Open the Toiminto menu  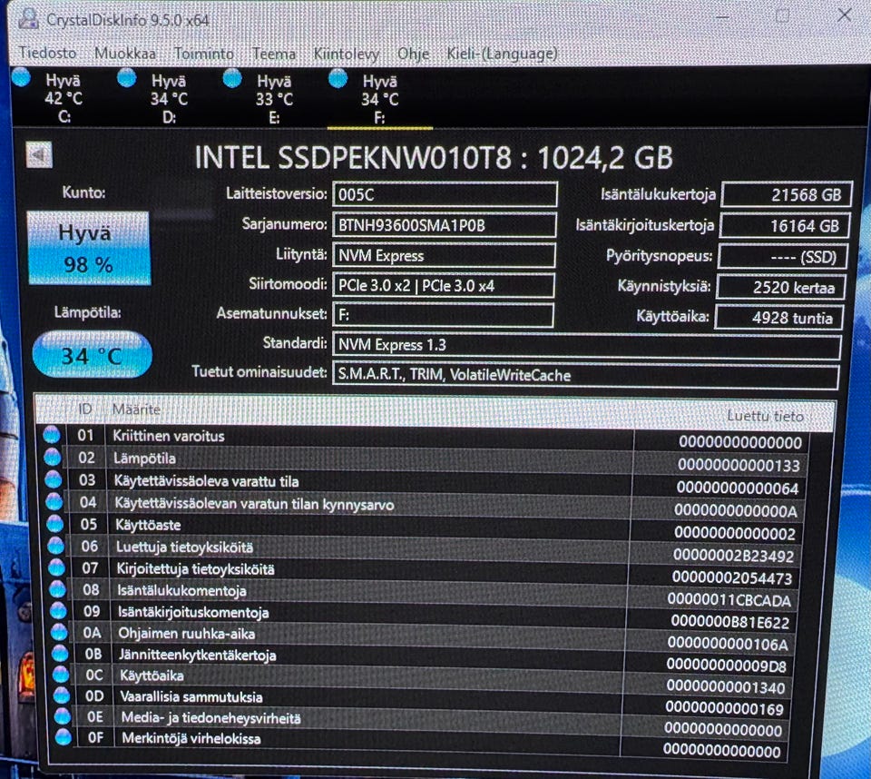(204, 54)
